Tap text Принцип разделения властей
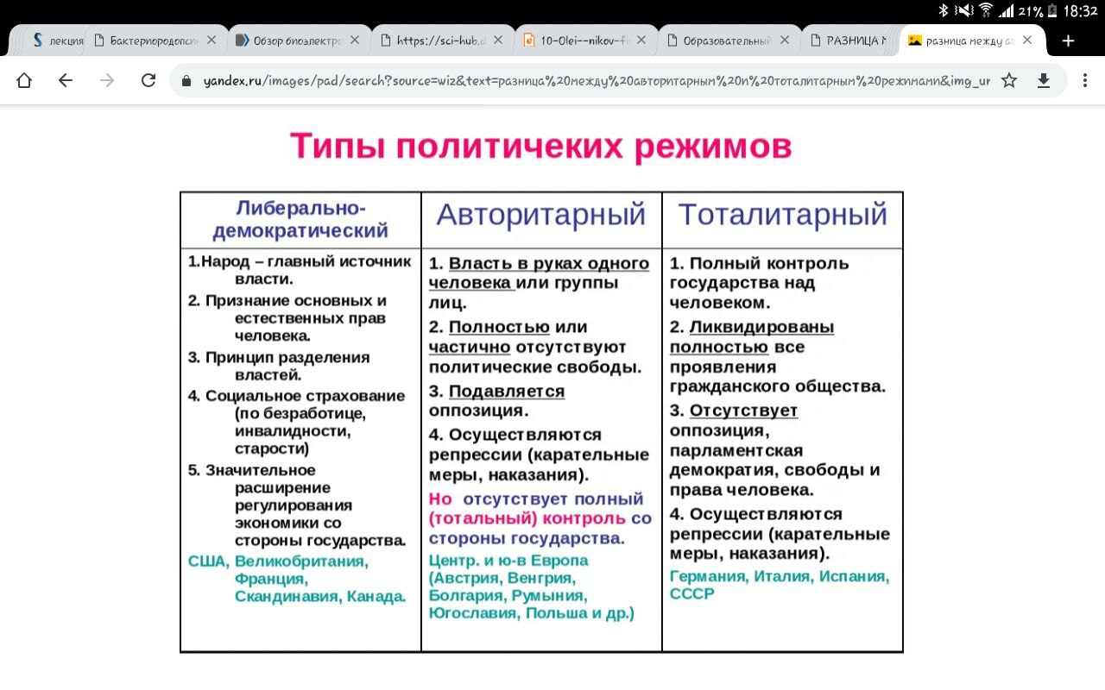1105x690 pixels. (x=279, y=366)
